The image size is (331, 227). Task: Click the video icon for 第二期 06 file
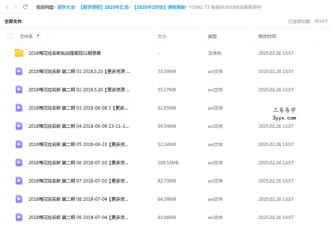[19, 163]
